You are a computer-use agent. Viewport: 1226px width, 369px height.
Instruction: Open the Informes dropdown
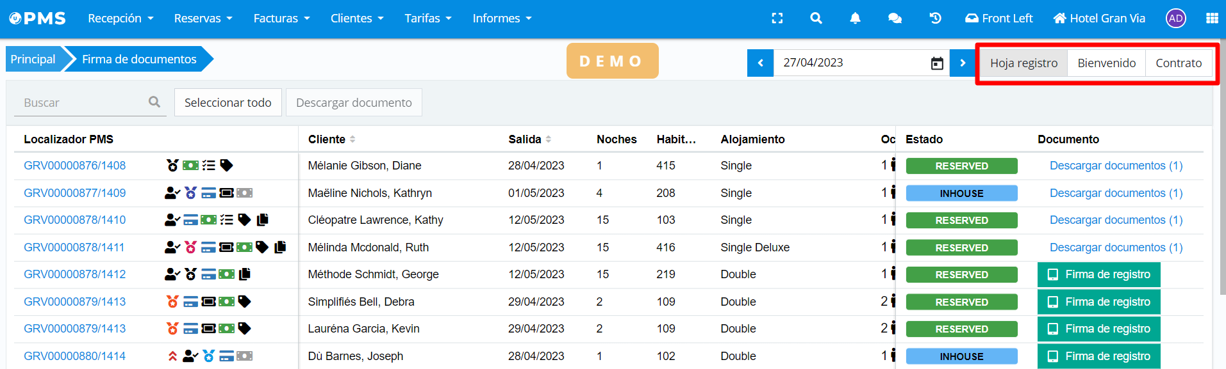point(502,19)
